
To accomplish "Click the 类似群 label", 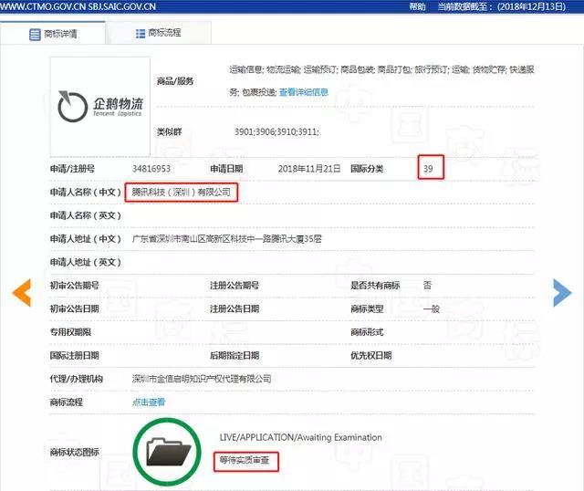I will [x=169, y=132].
